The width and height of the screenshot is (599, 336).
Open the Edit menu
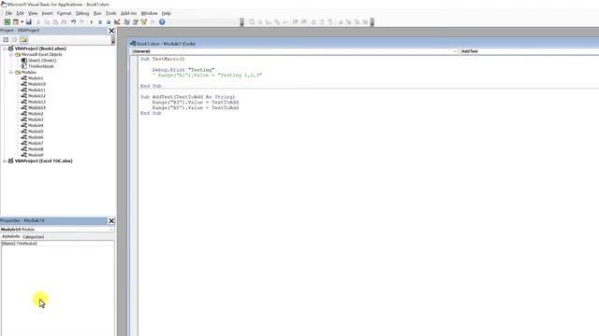click(21, 13)
